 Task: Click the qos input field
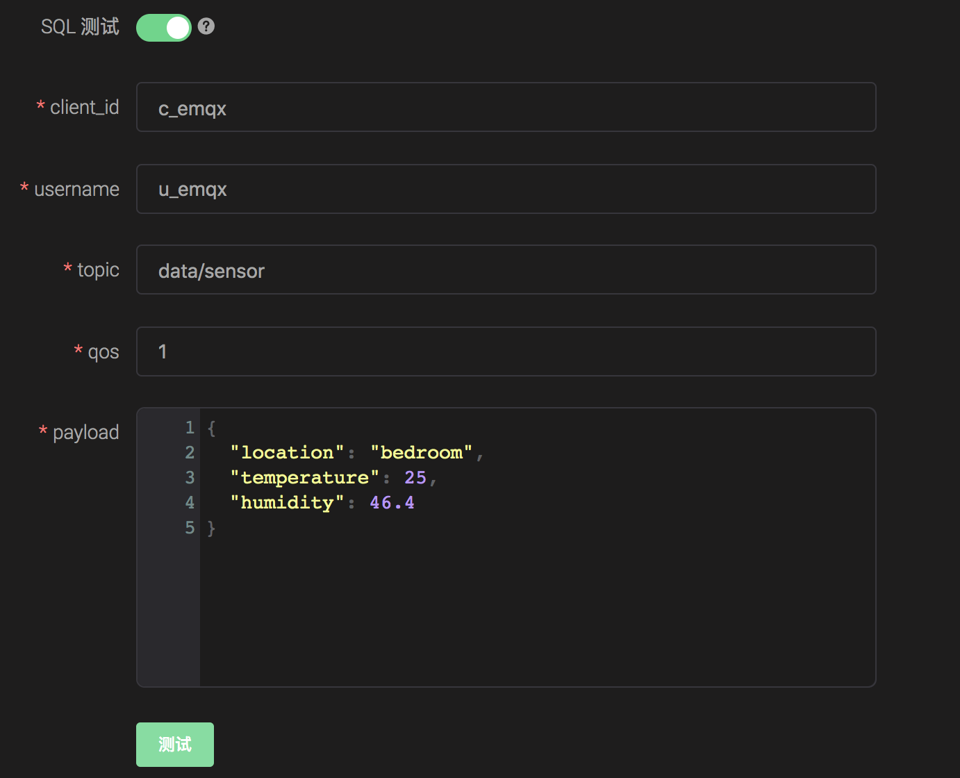(506, 351)
